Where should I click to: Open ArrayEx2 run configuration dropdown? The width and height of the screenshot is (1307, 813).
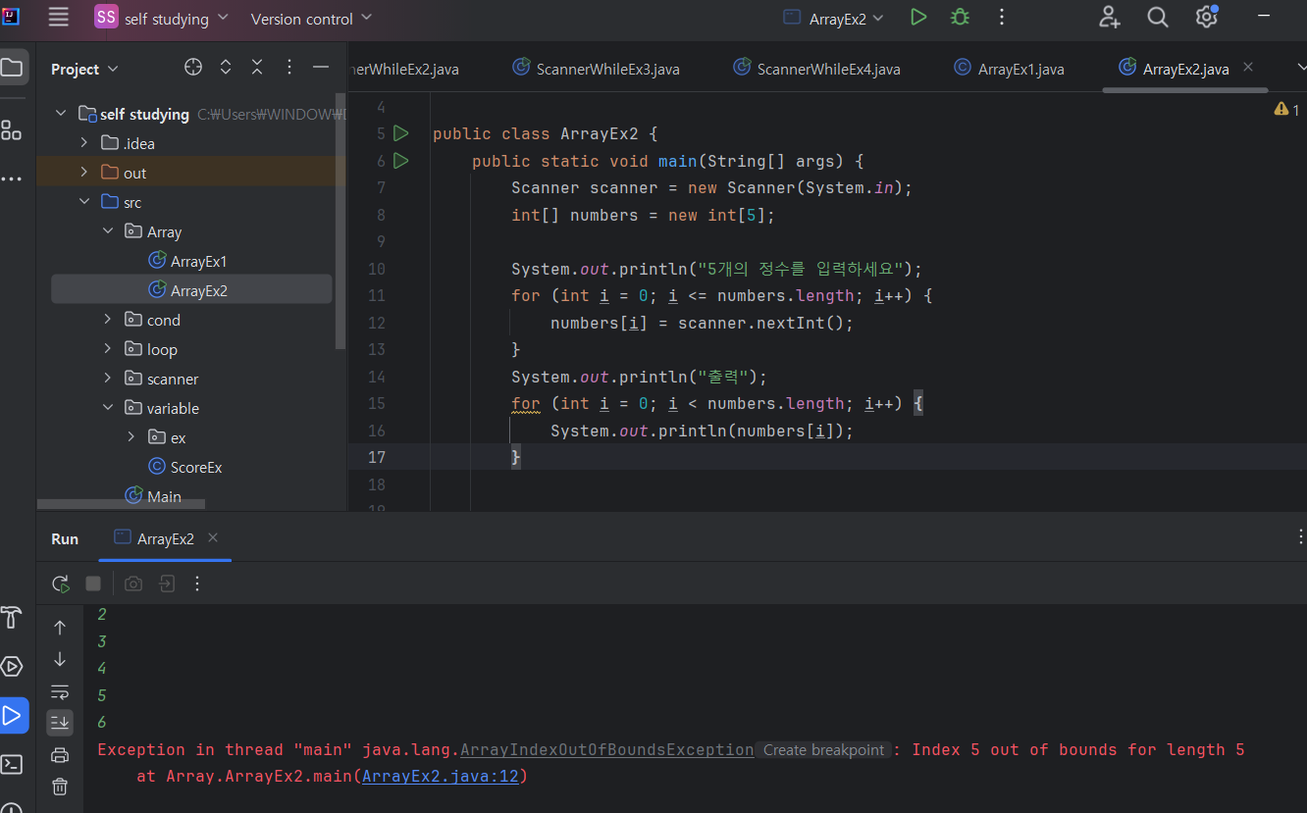point(834,18)
